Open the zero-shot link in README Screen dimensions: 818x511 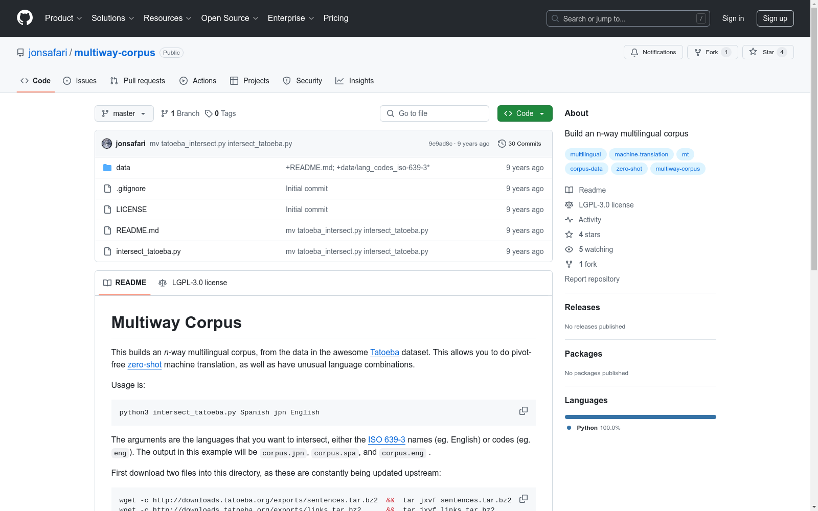click(x=144, y=364)
